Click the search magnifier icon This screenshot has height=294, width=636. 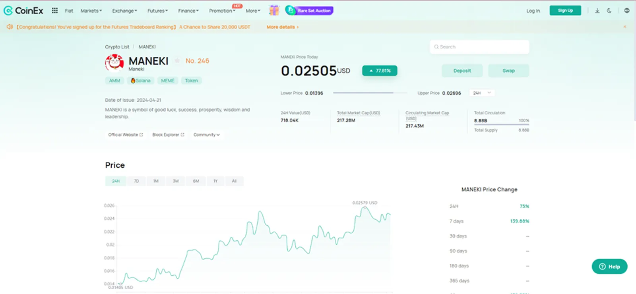[436, 47]
